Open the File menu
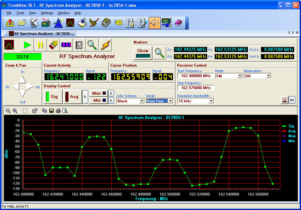The image size is (301, 210). [9, 13]
